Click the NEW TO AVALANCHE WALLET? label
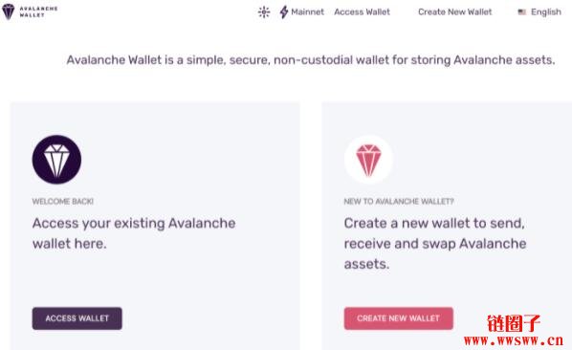 pyautogui.click(x=399, y=201)
